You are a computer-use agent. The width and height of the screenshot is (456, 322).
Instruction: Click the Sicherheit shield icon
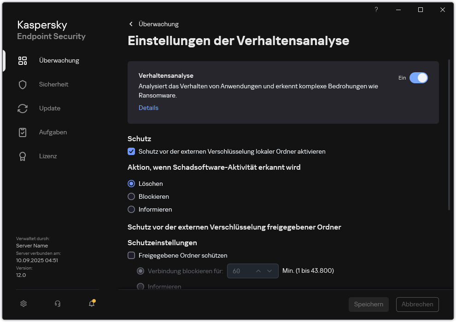[23, 84]
